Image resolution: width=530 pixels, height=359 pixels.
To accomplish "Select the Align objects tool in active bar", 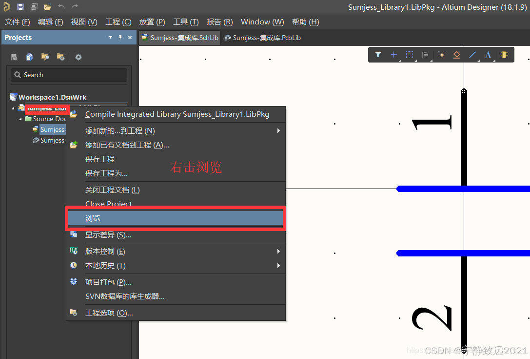I will [x=425, y=55].
